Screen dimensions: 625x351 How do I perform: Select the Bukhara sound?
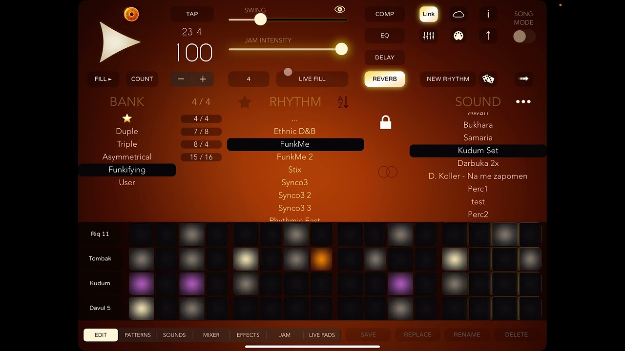click(478, 125)
